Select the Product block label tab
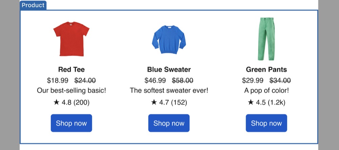The width and height of the screenshot is (339, 150). coord(33,5)
